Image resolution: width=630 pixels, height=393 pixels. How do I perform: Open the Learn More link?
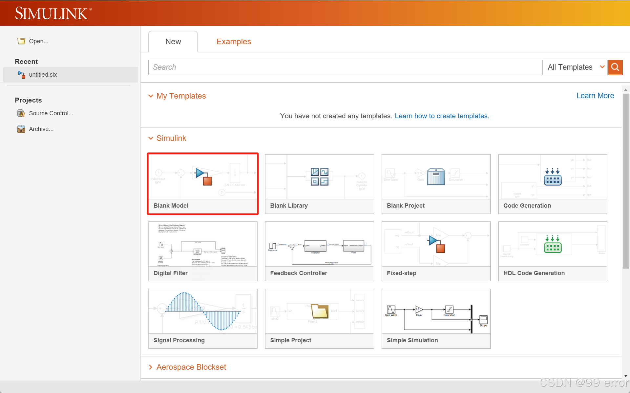pyautogui.click(x=595, y=96)
